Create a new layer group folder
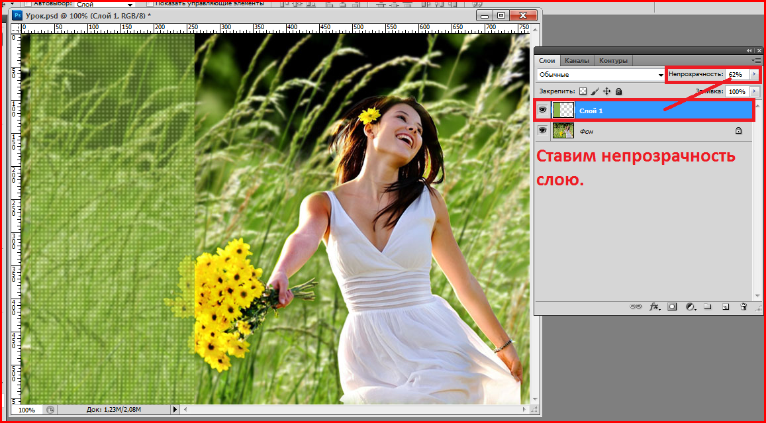Image resolution: width=766 pixels, height=423 pixels. [707, 306]
